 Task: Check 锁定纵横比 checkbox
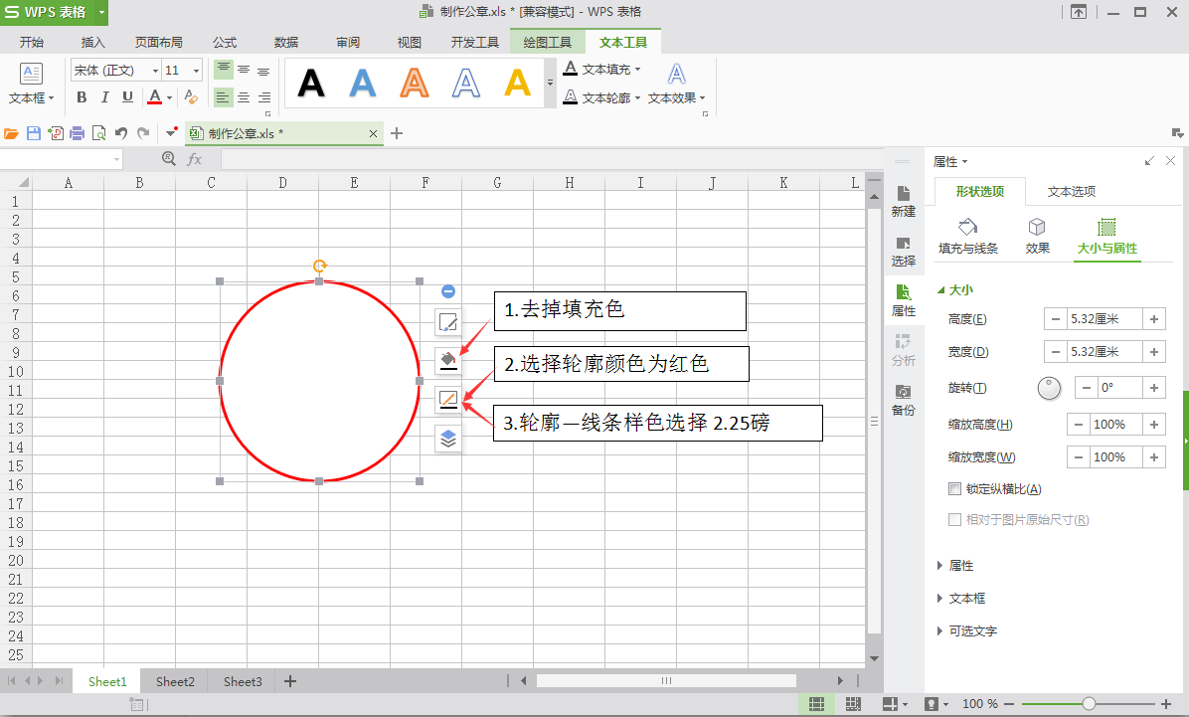tap(954, 488)
